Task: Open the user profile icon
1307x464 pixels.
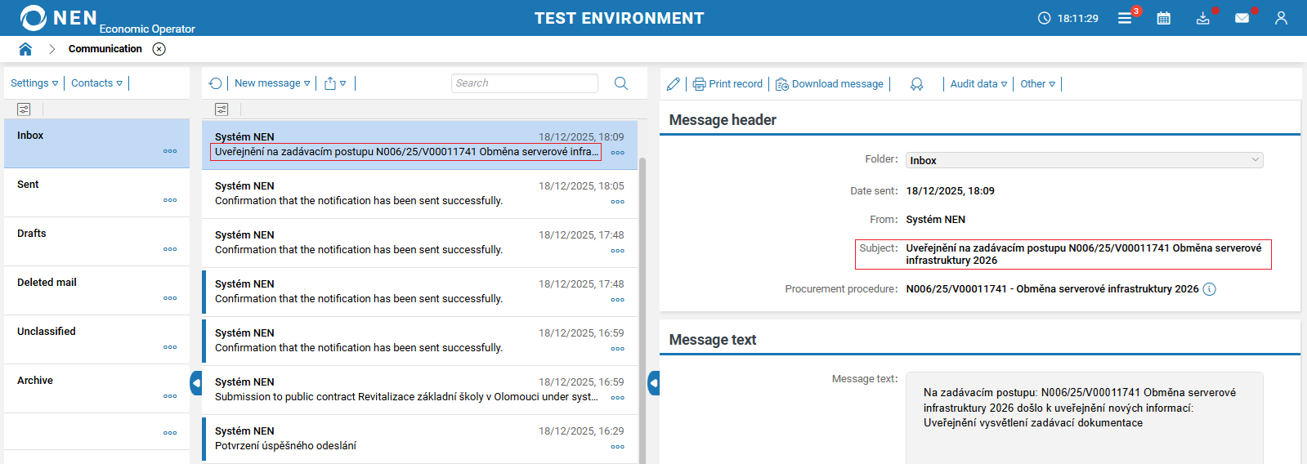Action: pos(1281,18)
